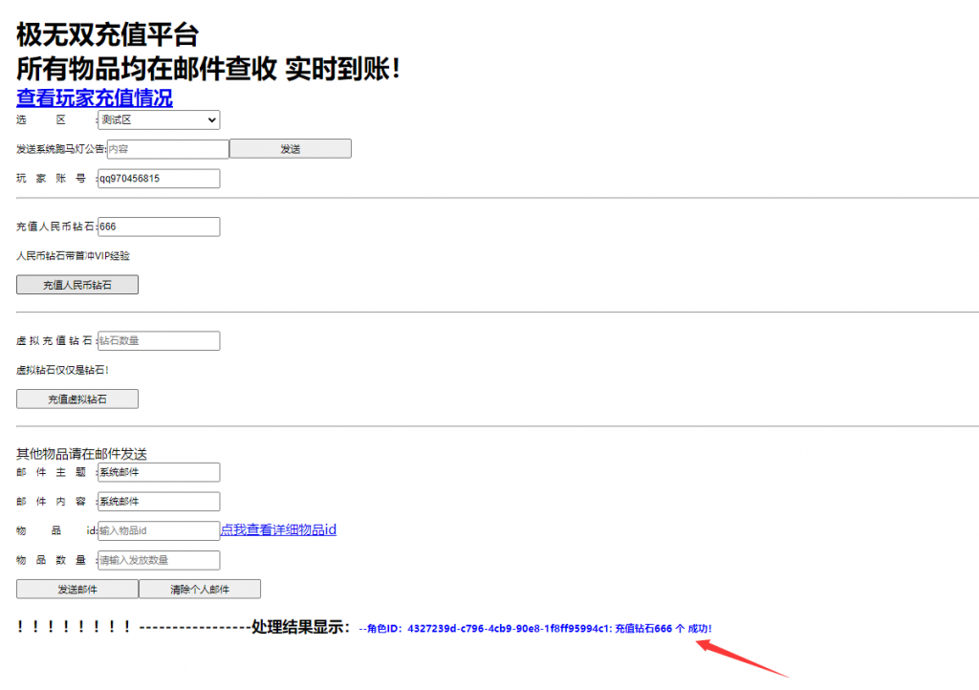Click the RMB diamond amount field showing 666

158,226
